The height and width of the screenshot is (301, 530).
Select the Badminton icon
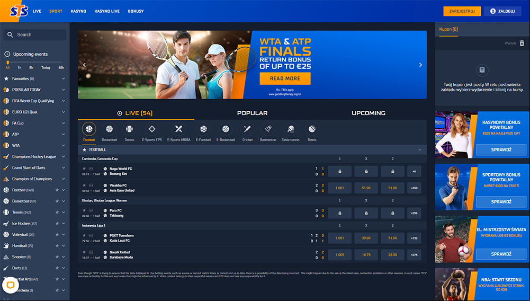coord(268,129)
